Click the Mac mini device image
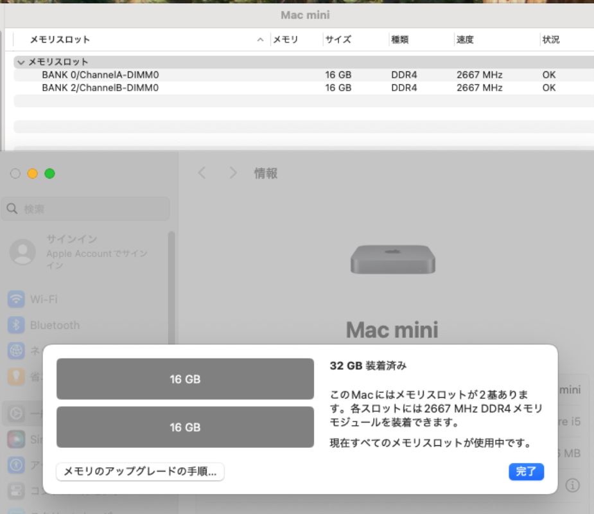This screenshot has width=594, height=514. click(393, 260)
